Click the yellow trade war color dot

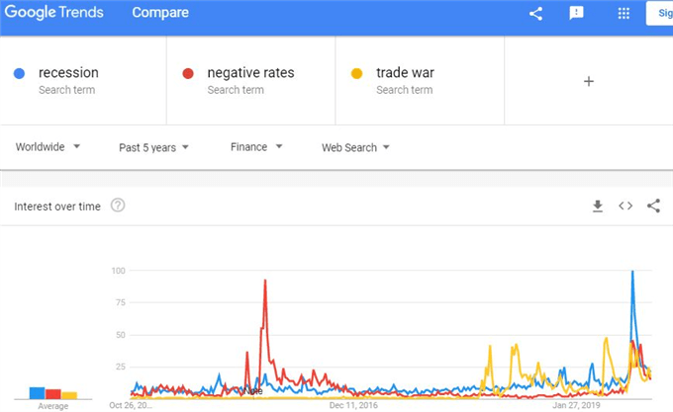pyautogui.click(x=356, y=74)
